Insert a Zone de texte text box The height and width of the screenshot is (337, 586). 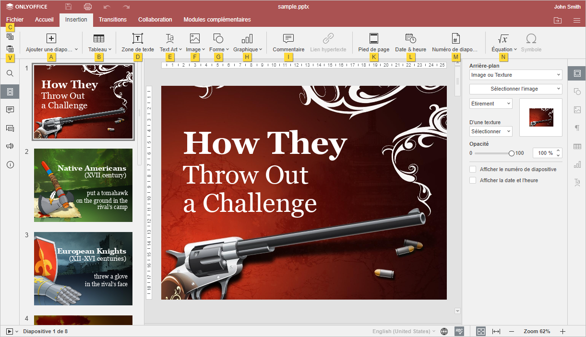click(138, 39)
